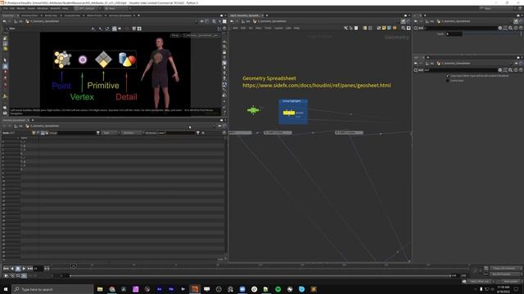The width and height of the screenshot is (524, 294).
Task: Toggle the Copy Input checkbox
Action: tap(448, 76)
